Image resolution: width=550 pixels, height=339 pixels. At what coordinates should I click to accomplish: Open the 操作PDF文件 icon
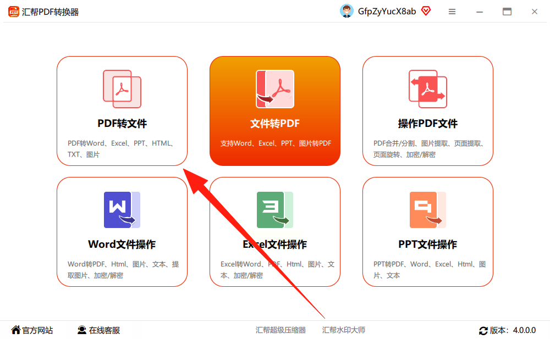tap(427, 89)
